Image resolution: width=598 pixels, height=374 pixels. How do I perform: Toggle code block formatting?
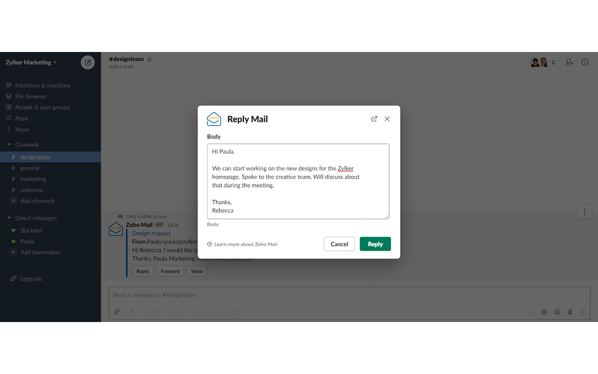point(235,312)
